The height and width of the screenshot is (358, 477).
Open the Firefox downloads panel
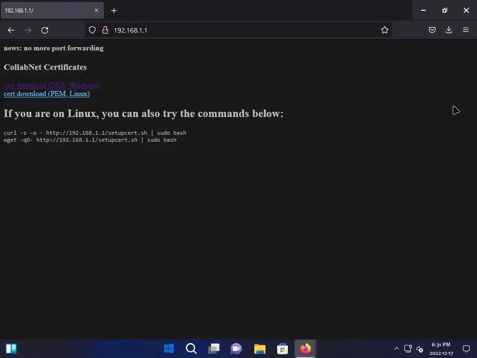(449, 30)
